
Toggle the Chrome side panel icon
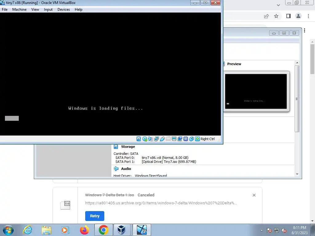289,16
